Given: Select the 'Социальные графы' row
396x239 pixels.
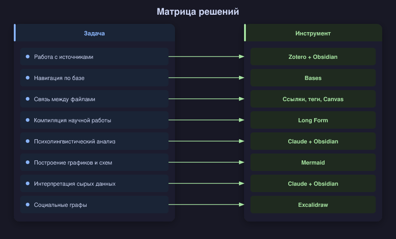Looking at the screenshot, I should pyautogui.click(x=94, y=205).
